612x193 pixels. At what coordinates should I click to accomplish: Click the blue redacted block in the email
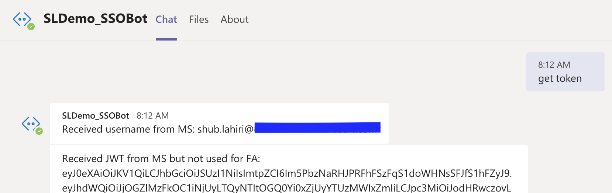point(317,128)
